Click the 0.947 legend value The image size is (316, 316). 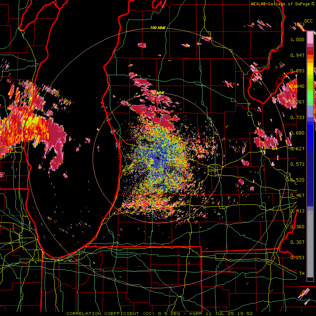(x=297, y=55)
